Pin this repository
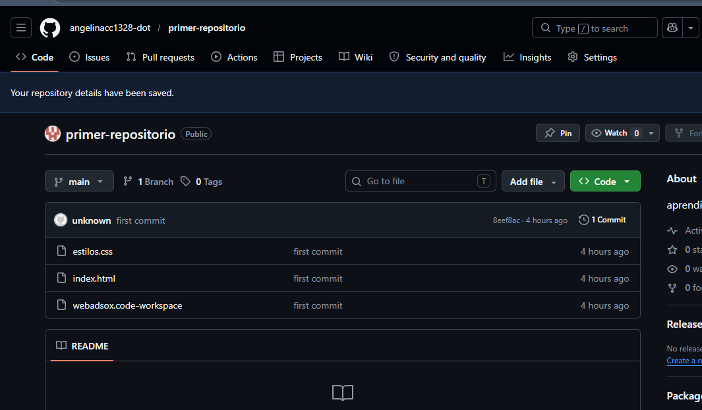This screenshot has width=702, height=410. tap(558, 133)
